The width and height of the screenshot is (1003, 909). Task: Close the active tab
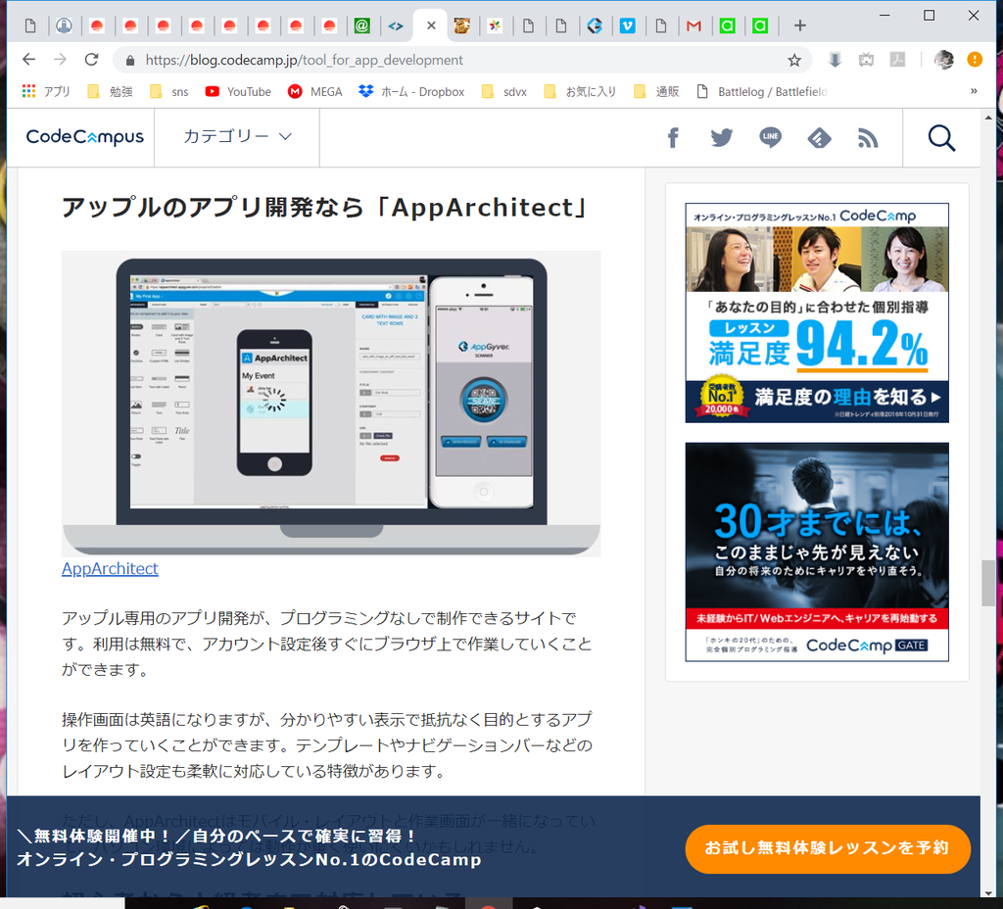click(x=431, y=25)
